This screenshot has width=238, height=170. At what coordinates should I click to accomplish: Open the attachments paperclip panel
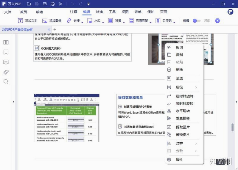[x=6, y=72]
